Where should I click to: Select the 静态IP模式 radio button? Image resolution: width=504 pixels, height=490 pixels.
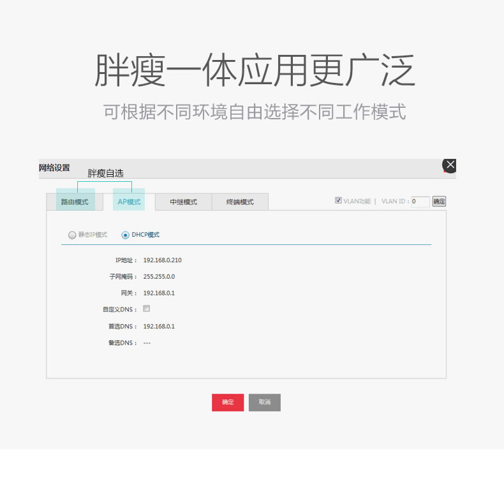point(72,235)
